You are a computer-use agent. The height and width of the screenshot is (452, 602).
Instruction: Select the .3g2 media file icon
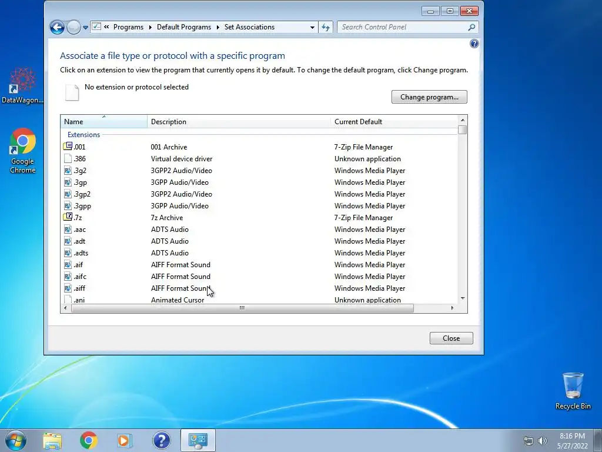click(68, 170)
